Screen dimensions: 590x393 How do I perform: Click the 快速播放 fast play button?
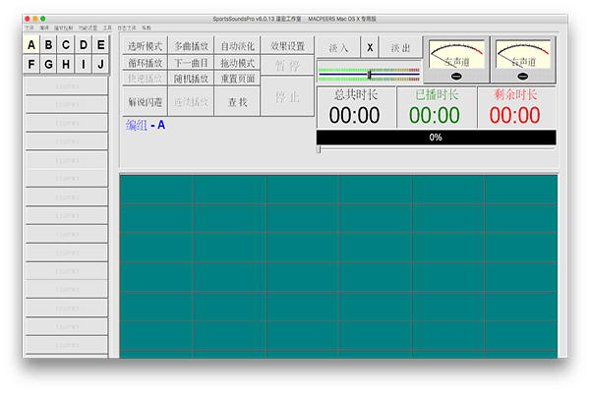145,79
